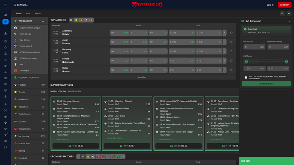Select the last sport filter in Top Matches
Image resolution: width=294 pixels, height=165 pixels.
(91, 20)
